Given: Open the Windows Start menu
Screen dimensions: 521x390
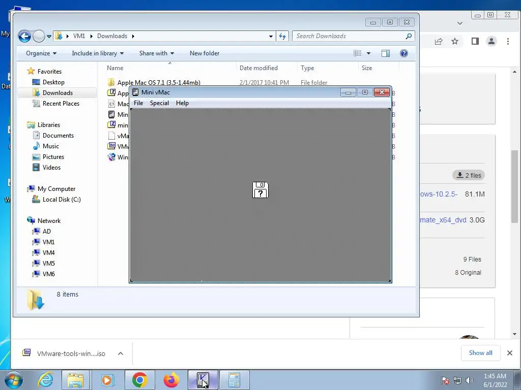Looking at the screenshot, I should tap(13, 380).
